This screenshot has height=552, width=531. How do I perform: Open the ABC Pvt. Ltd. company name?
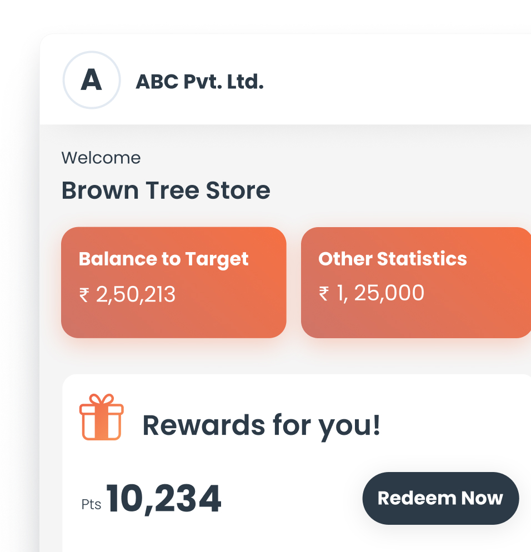199,82
